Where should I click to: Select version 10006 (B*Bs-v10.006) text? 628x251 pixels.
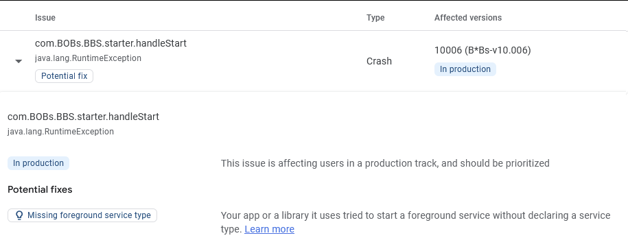[x=482, y=51]
